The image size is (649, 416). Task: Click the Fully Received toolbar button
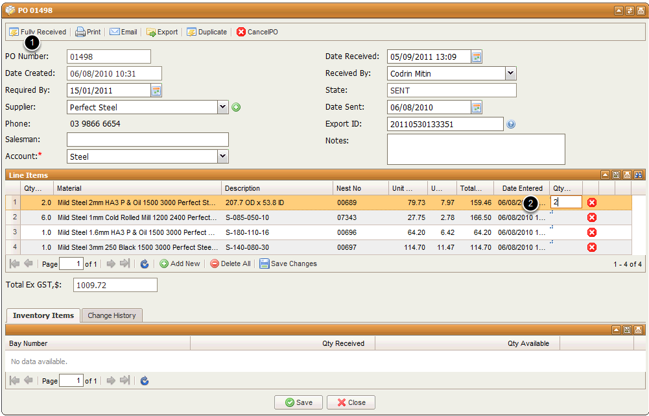(38, 32)
